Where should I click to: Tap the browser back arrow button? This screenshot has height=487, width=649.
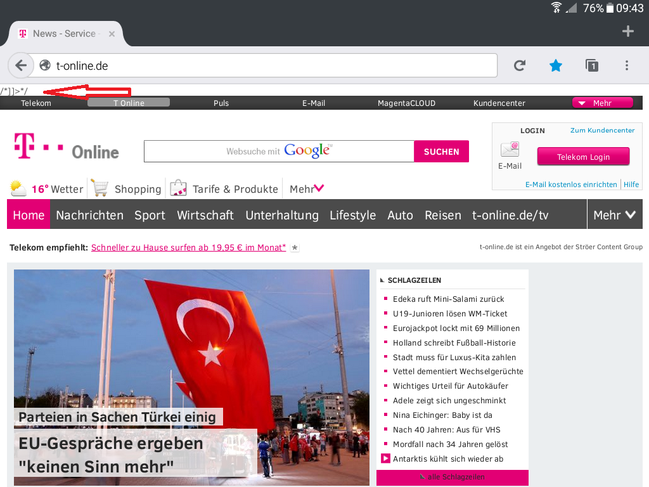coord(21,65)
